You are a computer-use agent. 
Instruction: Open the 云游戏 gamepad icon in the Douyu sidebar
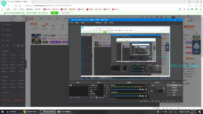click(3, 40)
